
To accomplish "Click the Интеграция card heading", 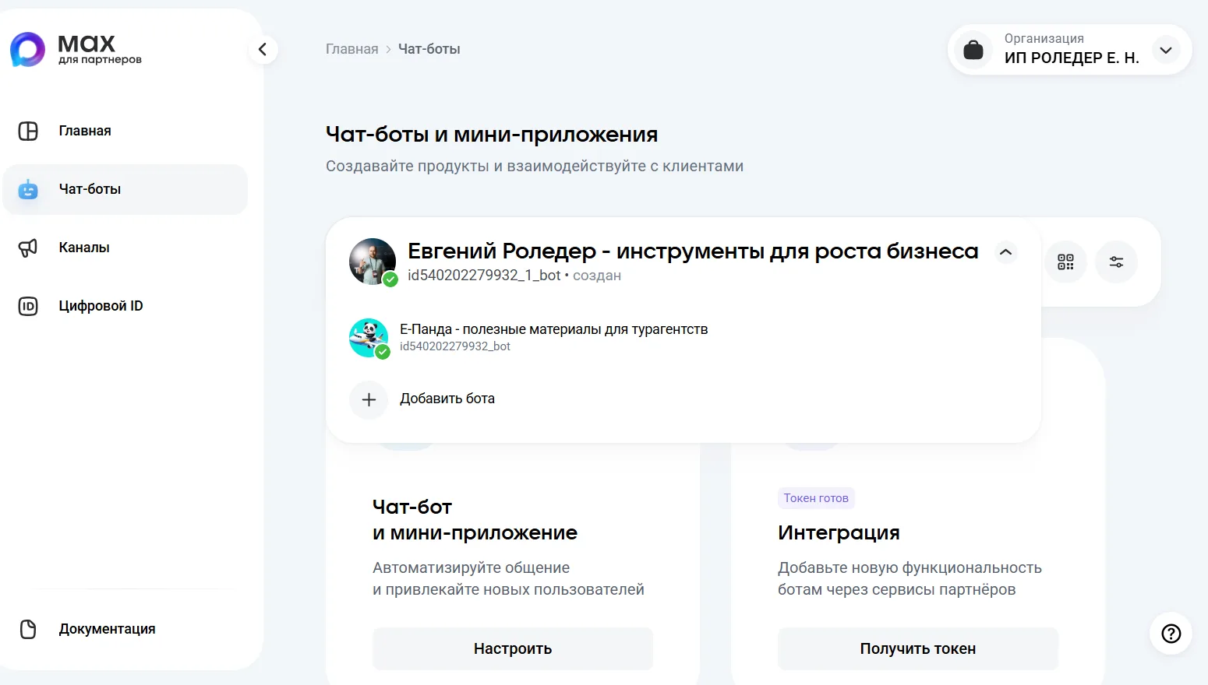I will [839, 532].
